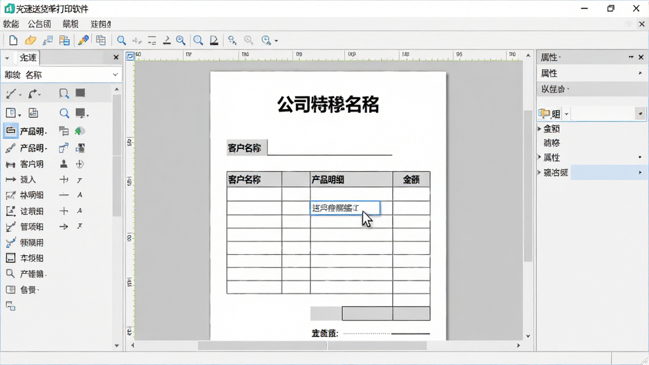Open the small dropdown beside the flag icon
The image size is (649, 365).
click(567, 114)
